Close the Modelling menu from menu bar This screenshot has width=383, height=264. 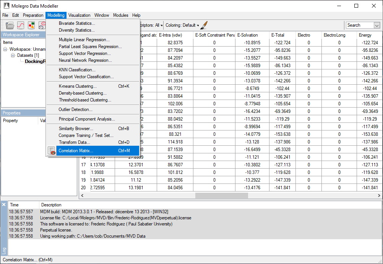pos(56,15)
